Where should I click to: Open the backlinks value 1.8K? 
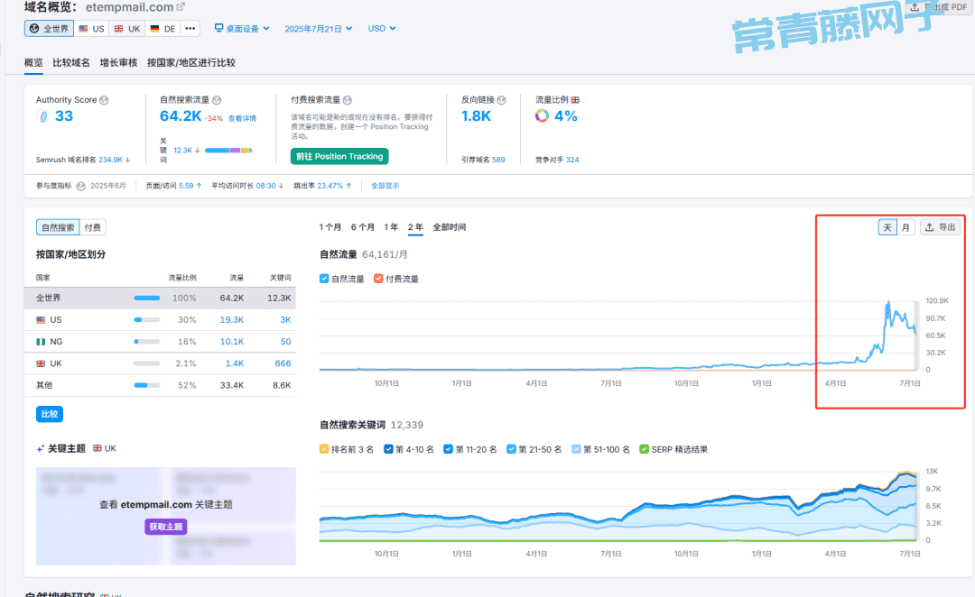pos(477,116)
